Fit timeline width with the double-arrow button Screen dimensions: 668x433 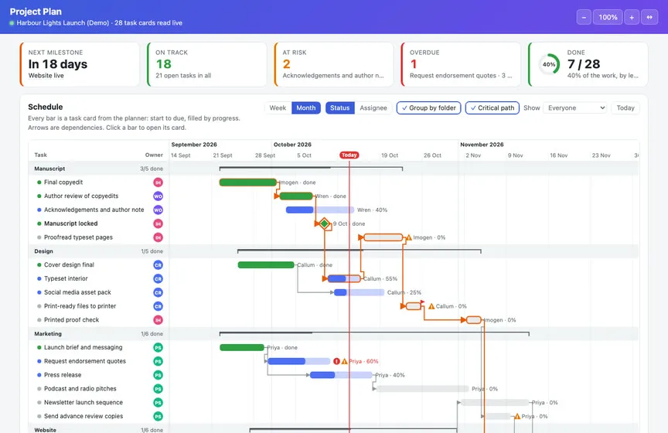pyautogui.click(x=649, y=17)
